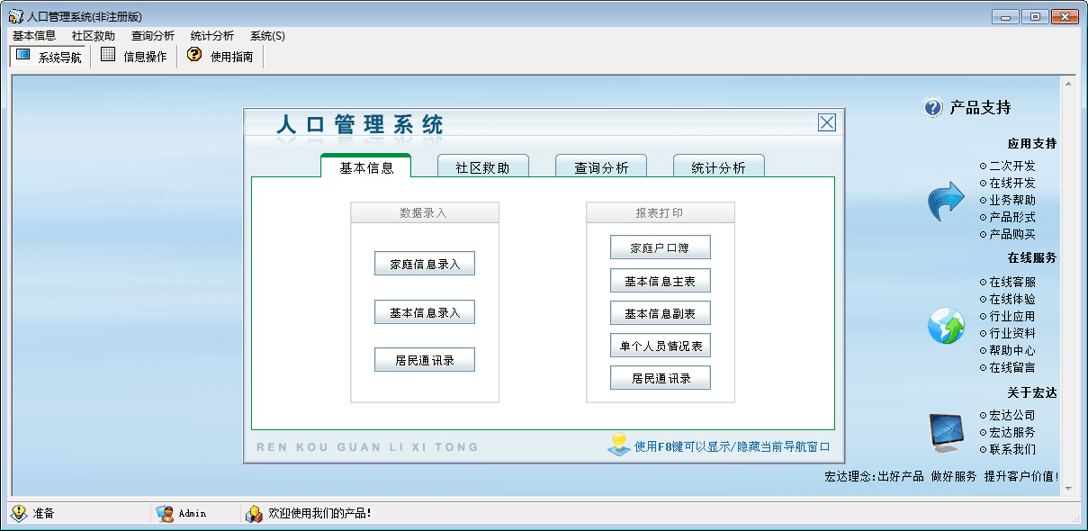Open 信息操作 grid icon in toolbar
This screenshot has height=531, width=1088.
click(x=108, y=56)
